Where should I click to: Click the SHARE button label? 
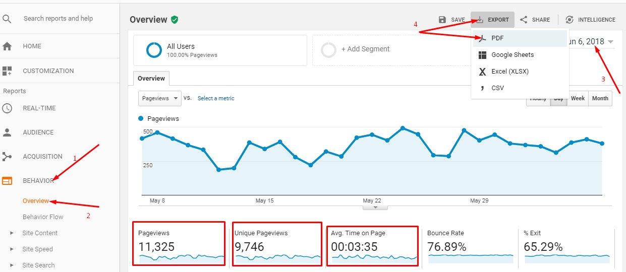tap(541, 20)
